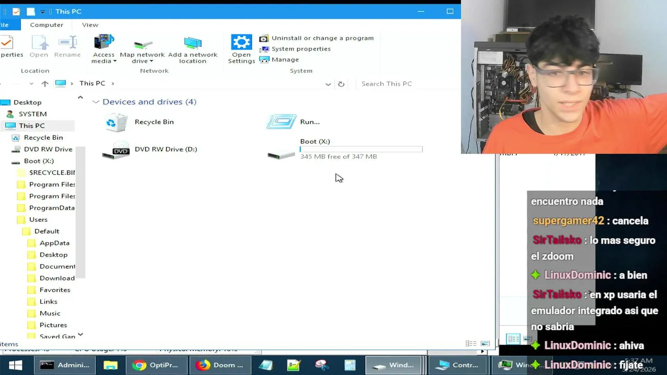Open System properties from the ribbon
The height and width of the screenshot is (375, 667).
click(295, 48)
